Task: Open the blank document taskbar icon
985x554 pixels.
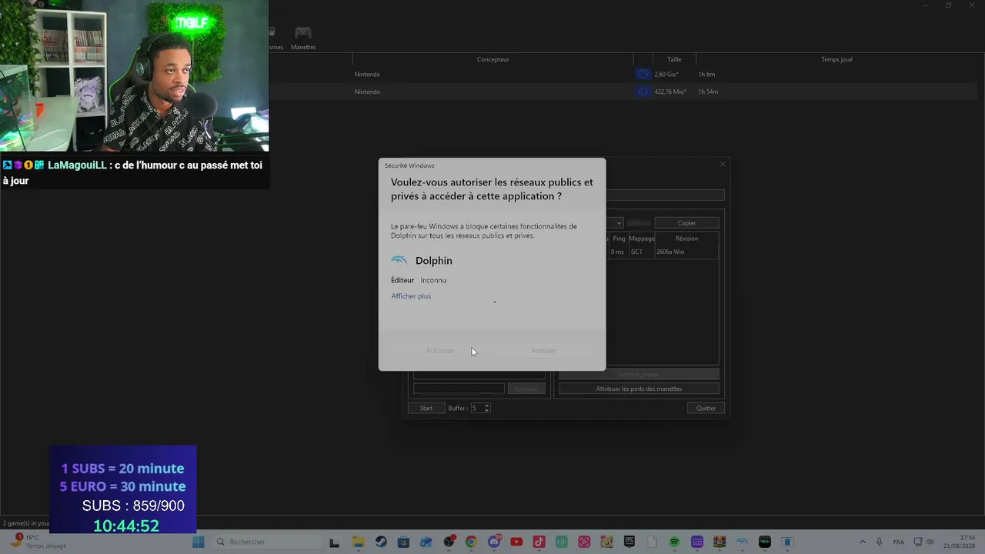Action: coord(652,542)
